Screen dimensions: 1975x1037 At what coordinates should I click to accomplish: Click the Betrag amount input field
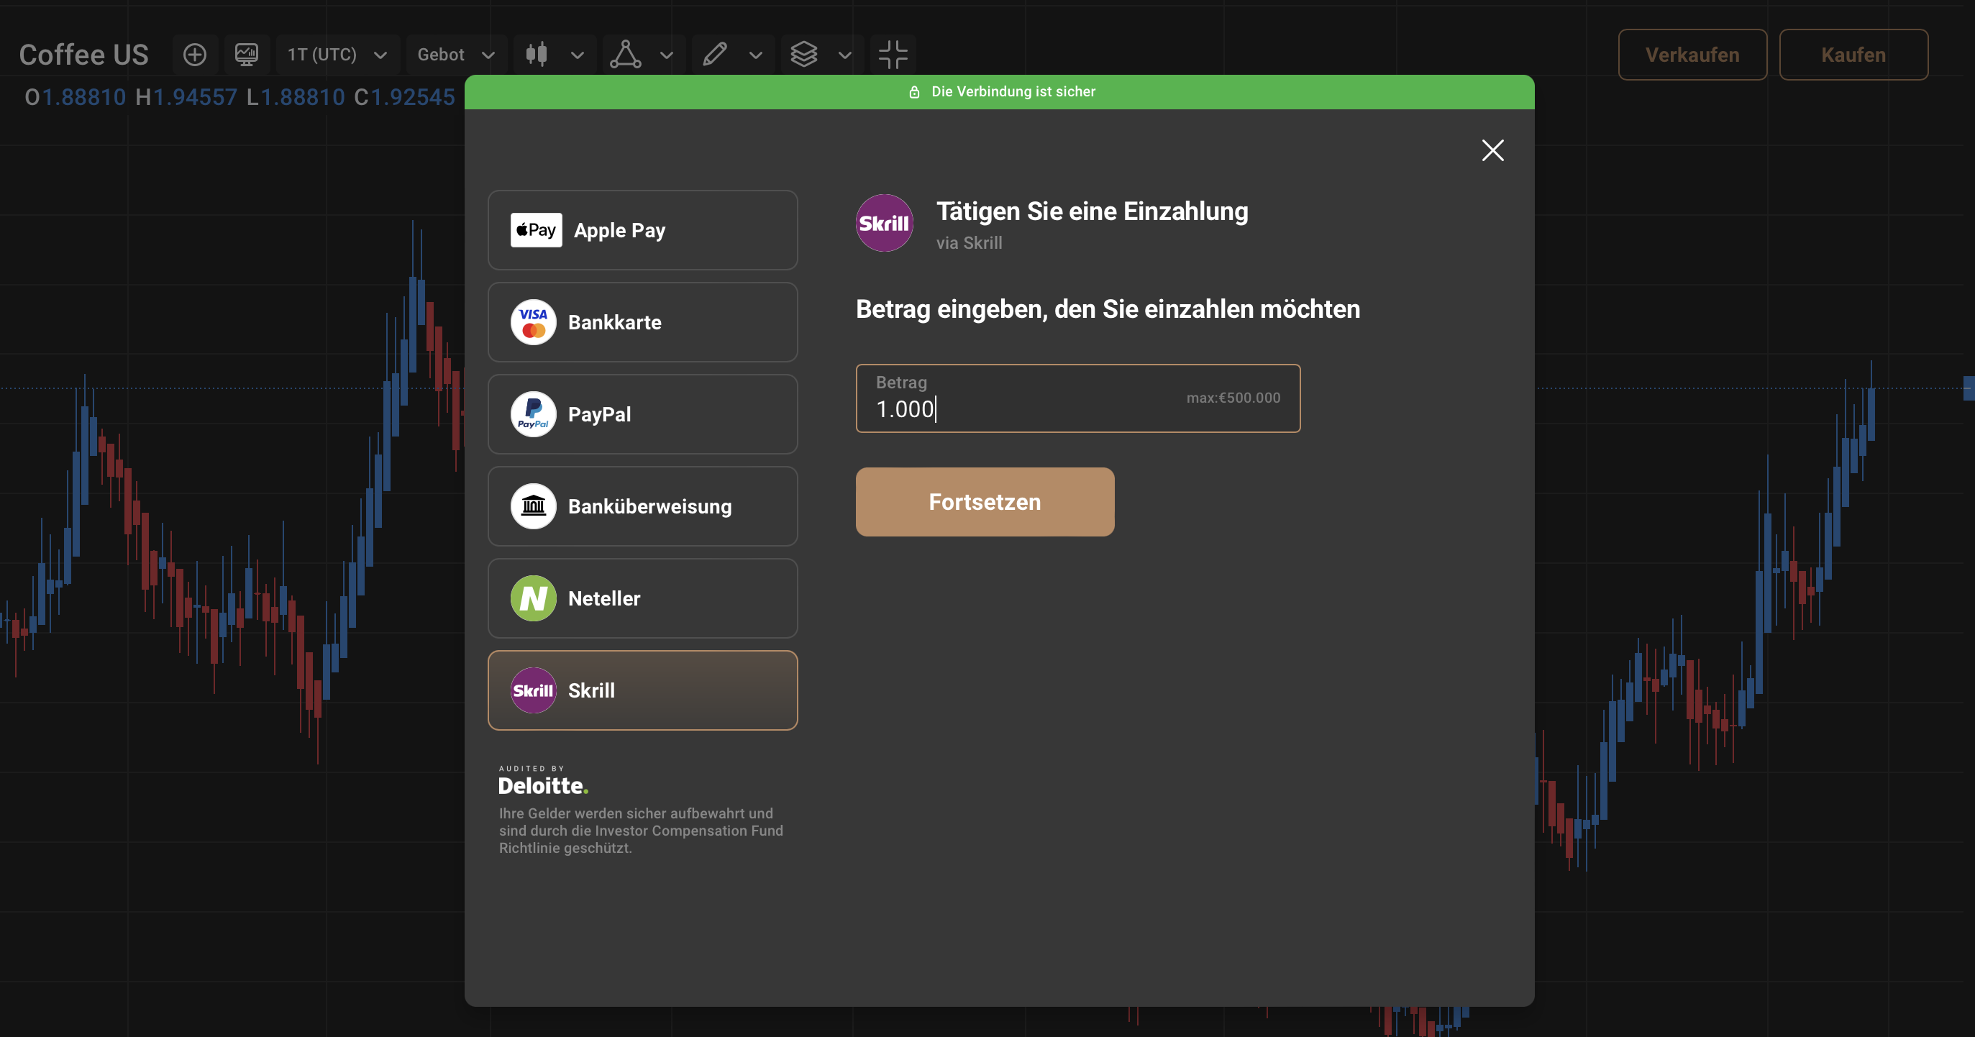[1078, 398]
